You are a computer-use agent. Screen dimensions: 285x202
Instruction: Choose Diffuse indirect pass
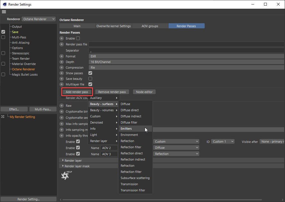click(x=136, y=116)
